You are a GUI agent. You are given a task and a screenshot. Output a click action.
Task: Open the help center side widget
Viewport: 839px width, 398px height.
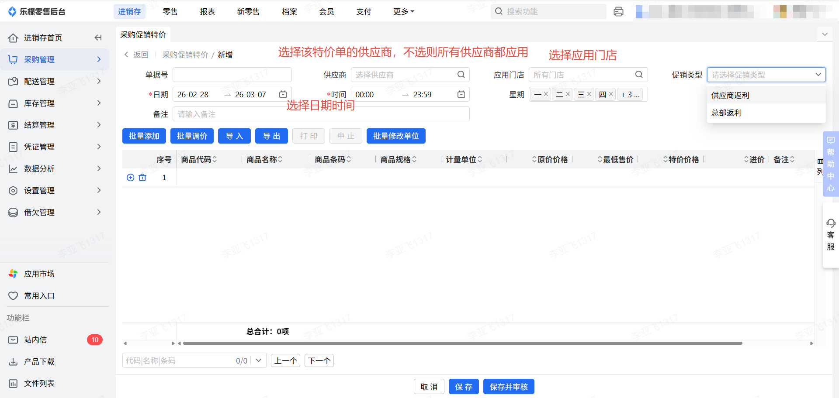pyautogui.click(x=831, y=164)
